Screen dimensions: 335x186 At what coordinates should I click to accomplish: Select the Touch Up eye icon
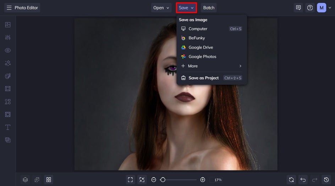pos(8,50)
